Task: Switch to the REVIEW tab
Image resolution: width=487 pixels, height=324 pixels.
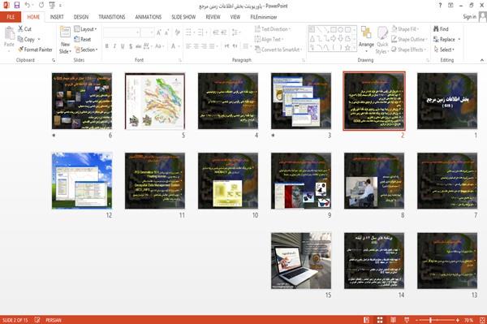Action: pyautogui.click(x=213, y=17)
